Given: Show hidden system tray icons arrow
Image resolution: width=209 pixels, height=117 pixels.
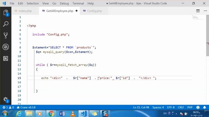Looking at the screenshot, I should coord(176,114).
